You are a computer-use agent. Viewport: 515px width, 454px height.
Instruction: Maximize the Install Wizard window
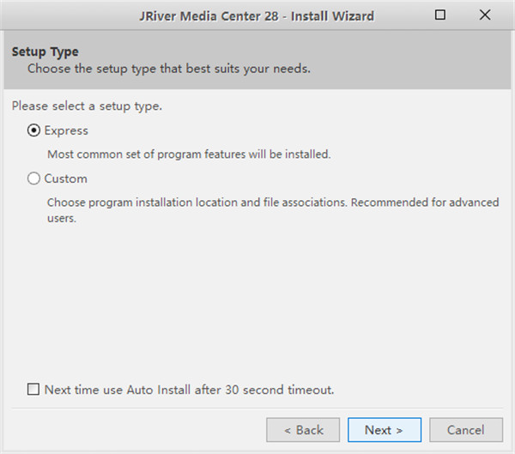click(440, 15)
